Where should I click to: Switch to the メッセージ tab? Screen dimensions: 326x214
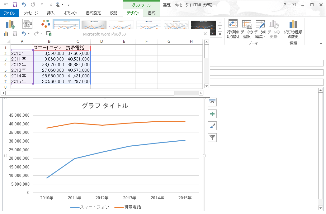click(x=31, y=13)
